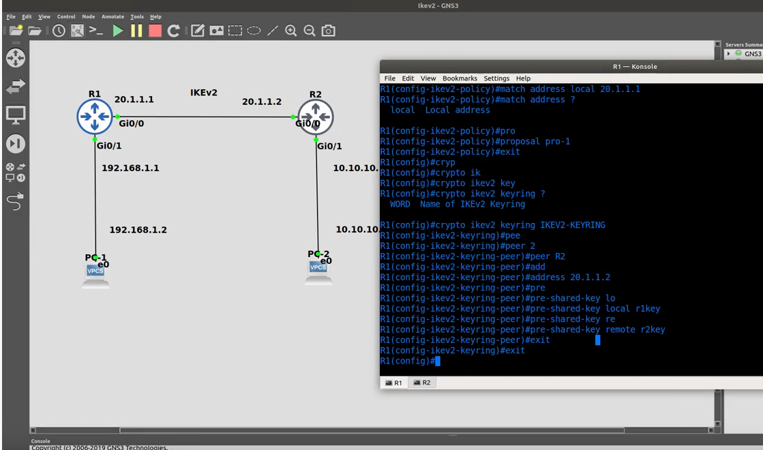Stop all nodes with the red square button
Image resolution: width=763 pixels, height=450 pixels.
pyautogui.click(x=155, y=31)
